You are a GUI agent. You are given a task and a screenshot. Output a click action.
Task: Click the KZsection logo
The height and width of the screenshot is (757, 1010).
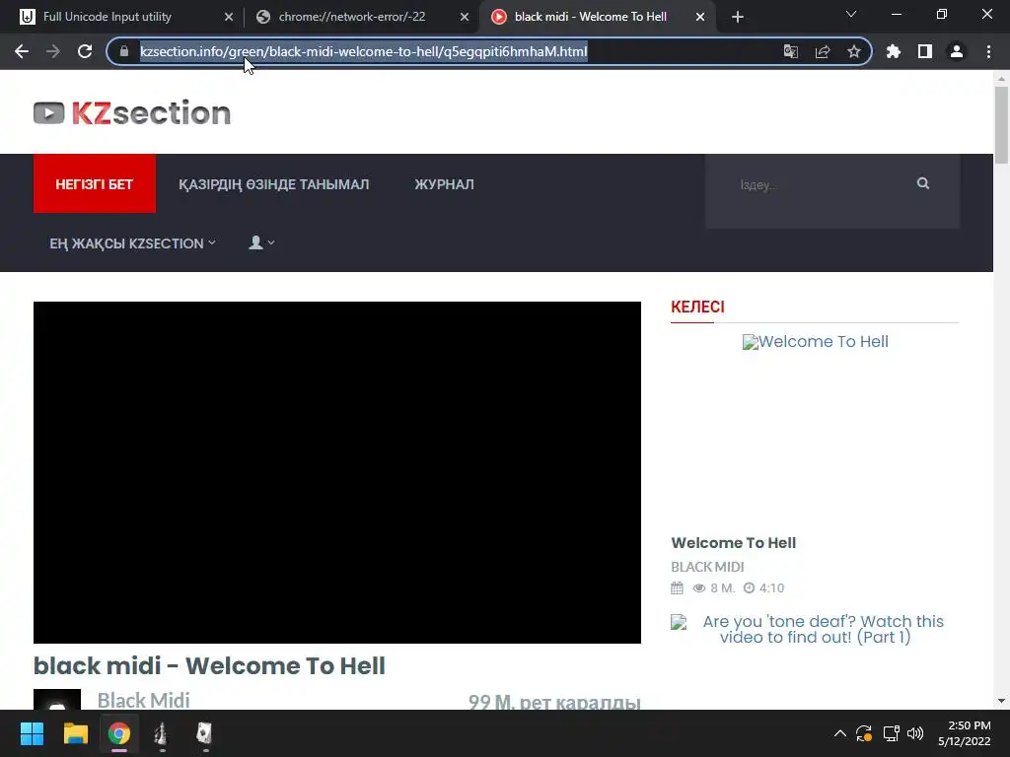pyautogui.click(x=132, y=113)
